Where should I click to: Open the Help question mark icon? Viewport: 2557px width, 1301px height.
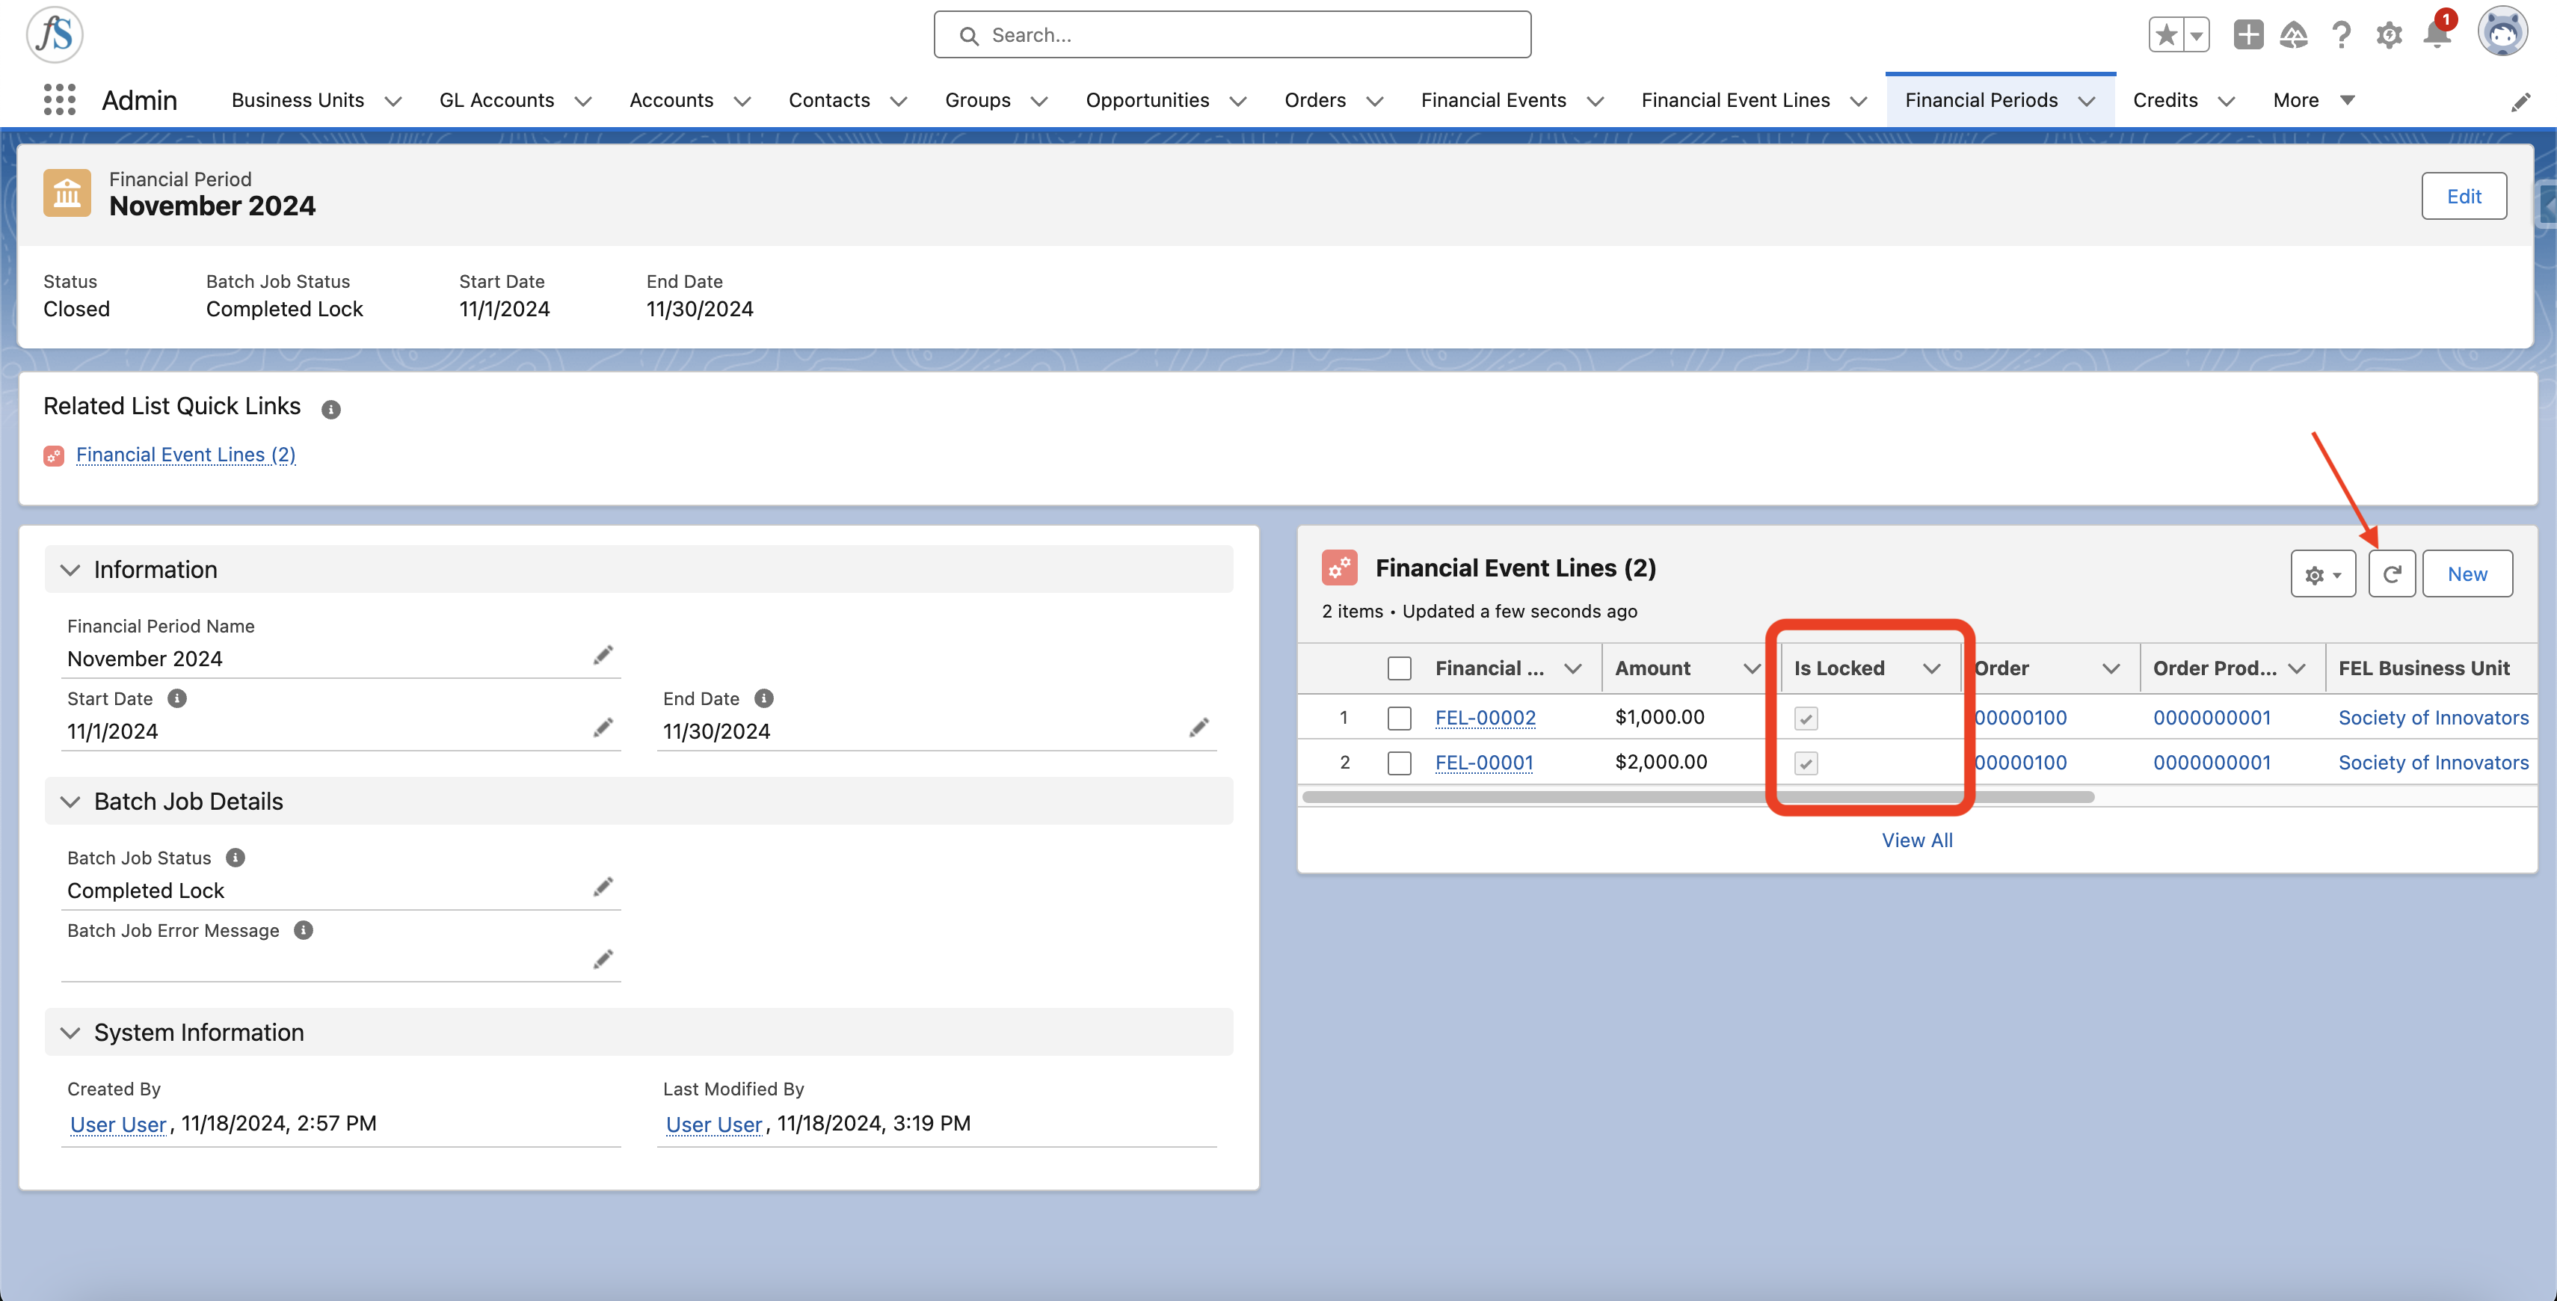click(2342, 34)
